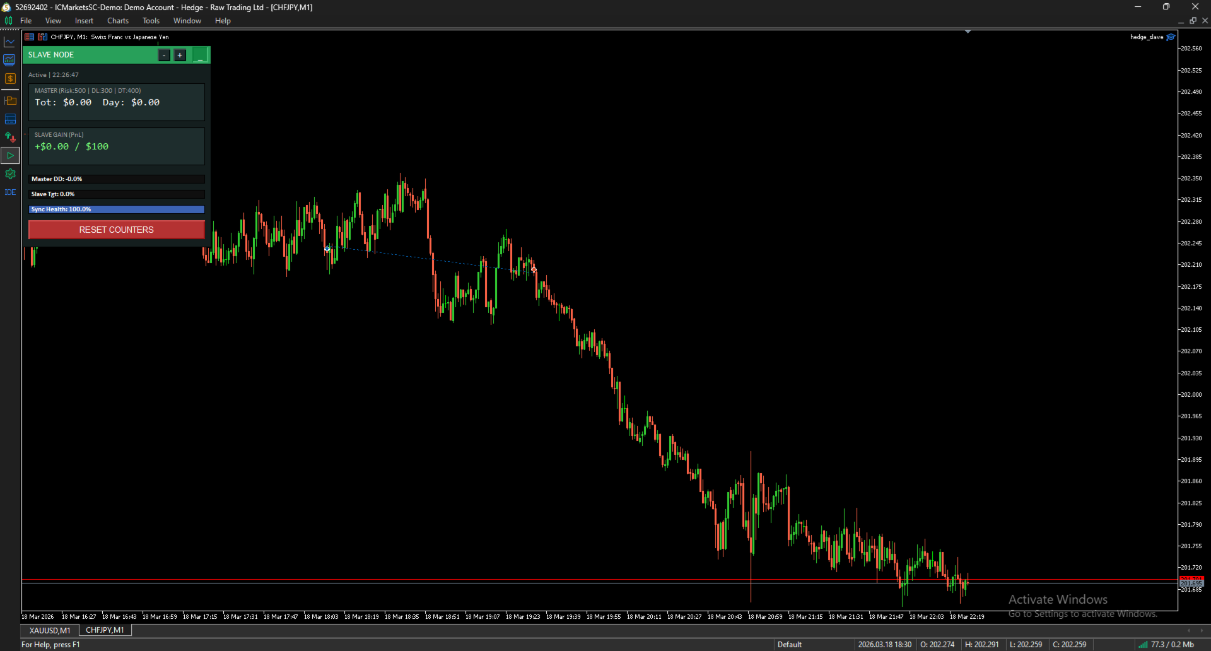Click the blue trade entry marker on chart
The image size is (1211, 651).
[x=327, y=249]
